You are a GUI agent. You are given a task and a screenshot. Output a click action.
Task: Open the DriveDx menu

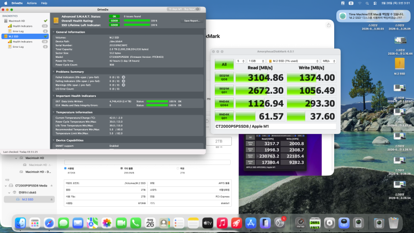coord(17,3)
